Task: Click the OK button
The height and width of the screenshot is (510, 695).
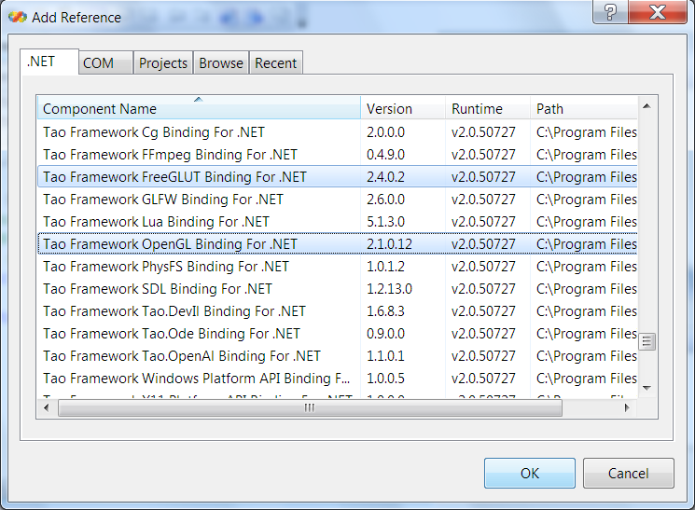Action: point(530,474)
